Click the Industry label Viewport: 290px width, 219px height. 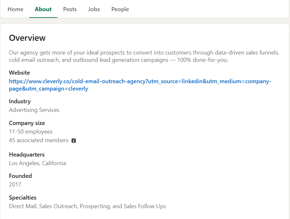[20, 101]
